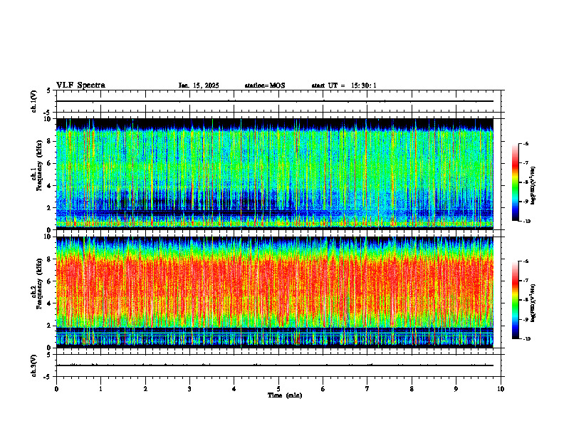Click time axis tick label "10"
Viewport: 564px width, 436px height.
click(501, 389)
